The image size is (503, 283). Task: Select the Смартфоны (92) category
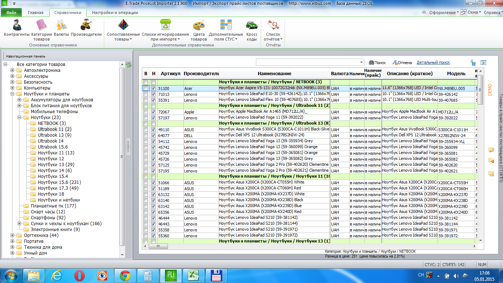click(48, 218)
